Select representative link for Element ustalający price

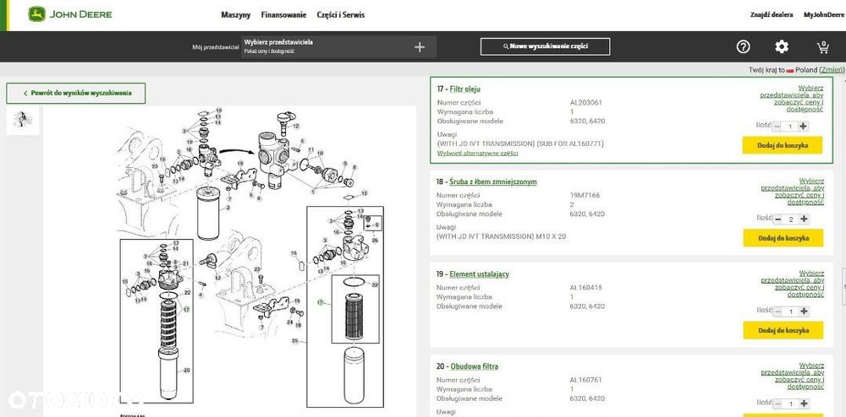click(792, 284)
